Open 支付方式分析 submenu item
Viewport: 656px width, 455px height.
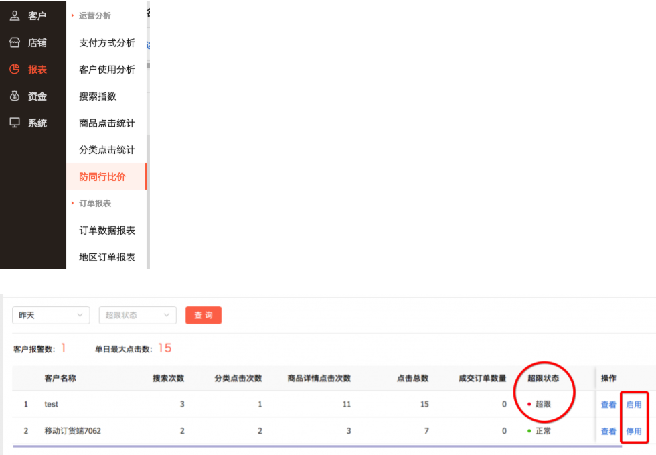point(106,43)
